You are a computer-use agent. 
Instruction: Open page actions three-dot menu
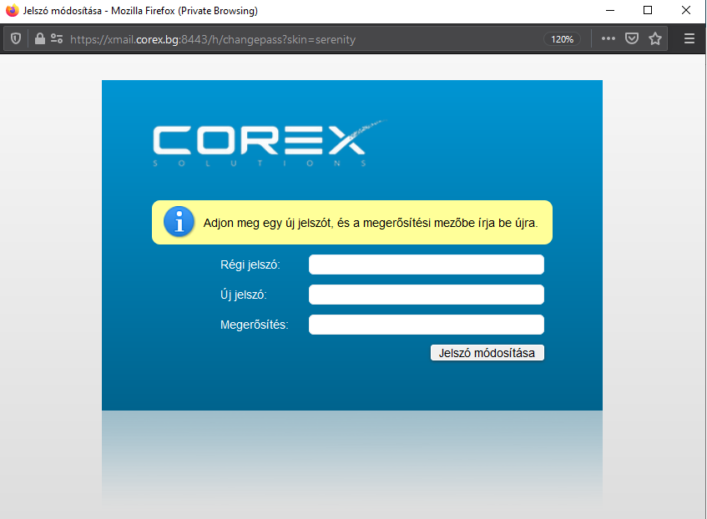pyautogui.click(x=609, y=38)
